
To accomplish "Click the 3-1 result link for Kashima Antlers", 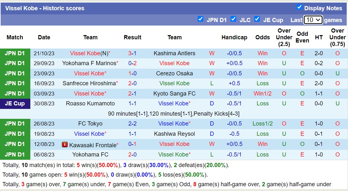I will point(132,53).
